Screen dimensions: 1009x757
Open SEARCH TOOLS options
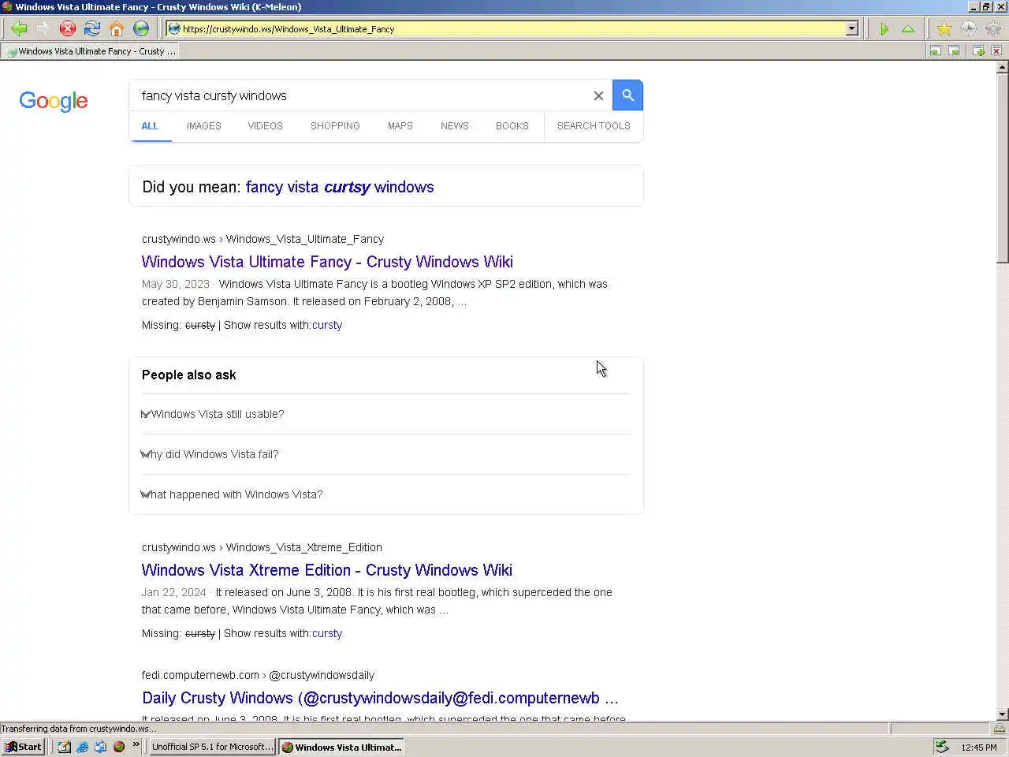pyautogui.click(x=594, y=126)
